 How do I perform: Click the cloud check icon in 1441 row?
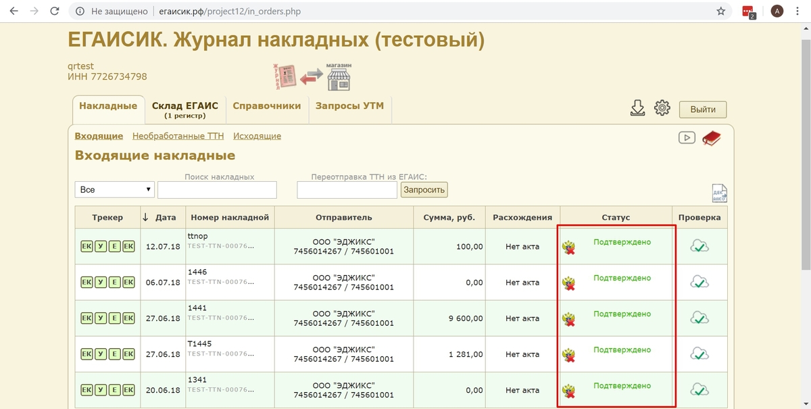pyautogui.click(x=699, y=318)
